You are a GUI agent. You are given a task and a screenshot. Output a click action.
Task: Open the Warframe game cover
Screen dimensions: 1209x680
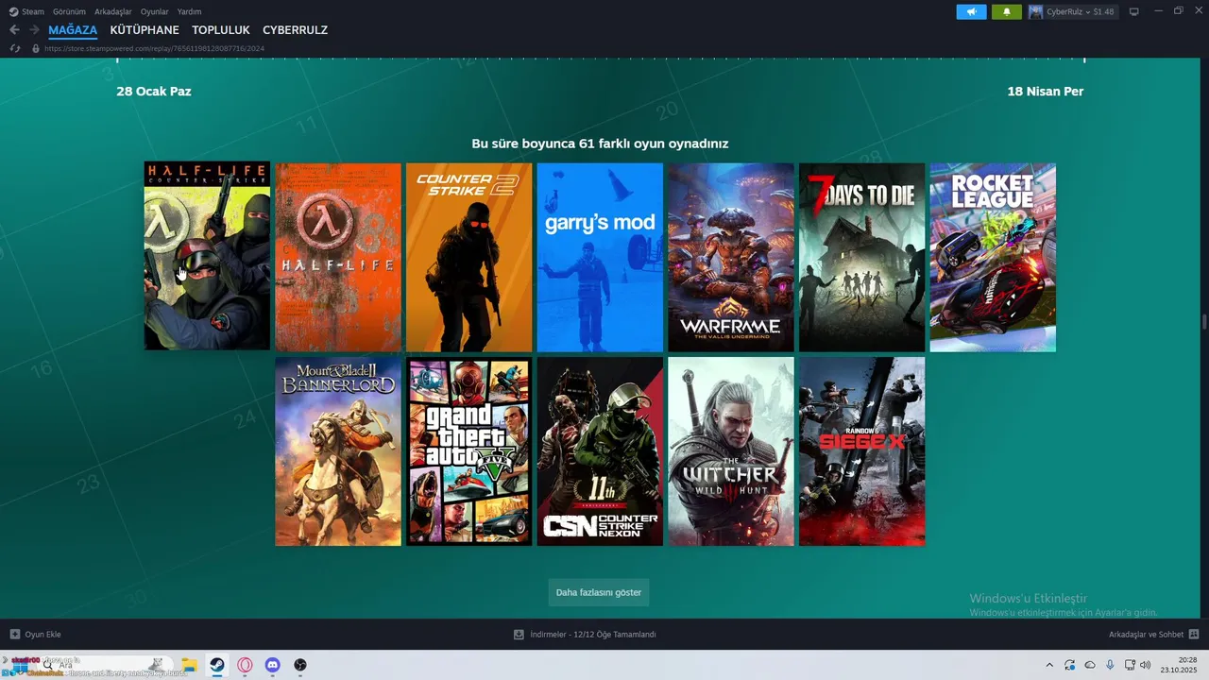pos(731,257)
